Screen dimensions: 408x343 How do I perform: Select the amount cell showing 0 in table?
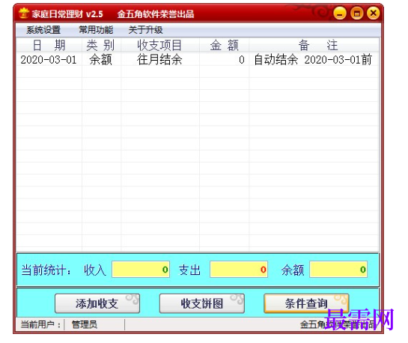224,60
